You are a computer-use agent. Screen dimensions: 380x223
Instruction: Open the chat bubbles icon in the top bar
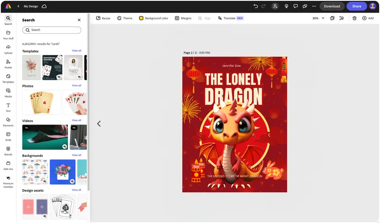click(304, 6)
